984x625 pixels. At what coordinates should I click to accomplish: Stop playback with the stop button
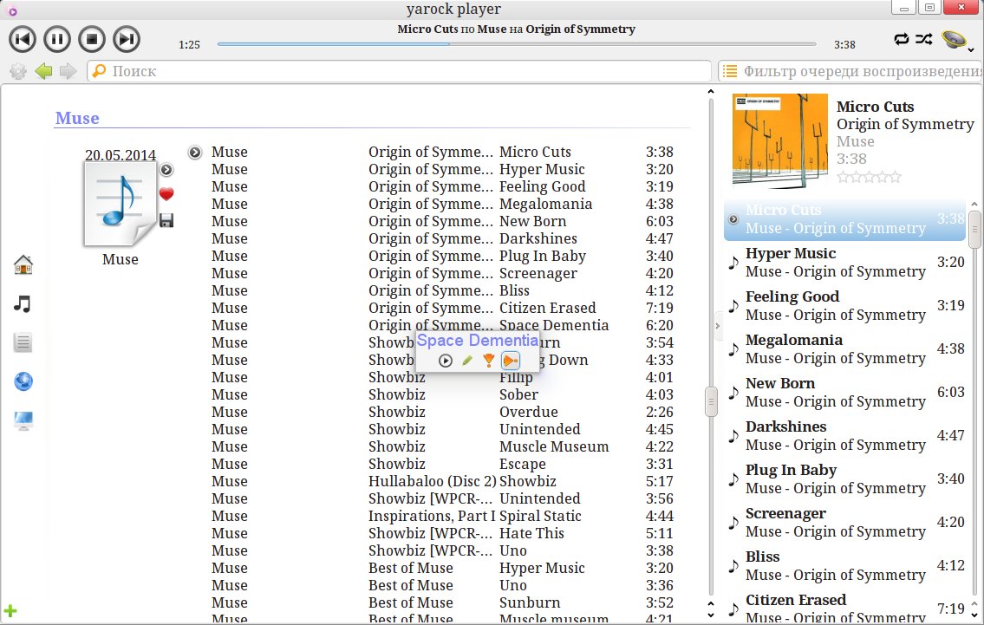click(x=92, y=39)
